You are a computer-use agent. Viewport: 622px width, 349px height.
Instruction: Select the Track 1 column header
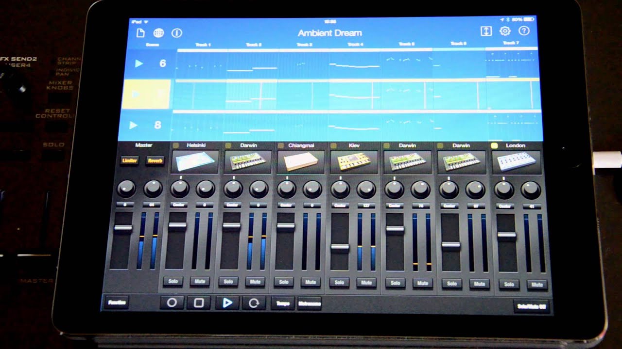(203, 45)
